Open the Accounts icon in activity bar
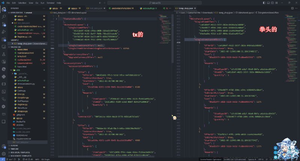The image size is (300, 161). [x=4, y=146]
